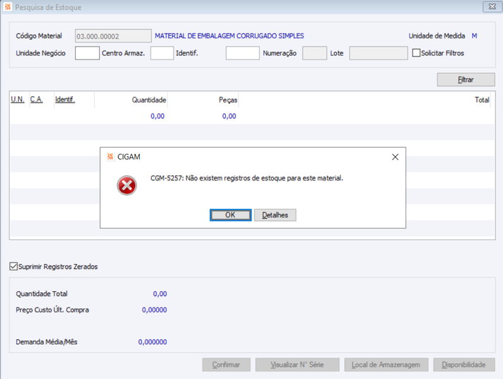Close the CIGAM dialog with the X
The width and height of the screenshot is (503, 379).
pos(395,157)
